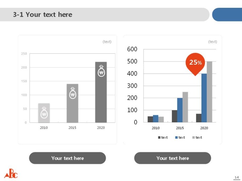Click the '(text)' label in left chart
The image size is (242, 181).
pyautogui.click(x=107, y=42)
